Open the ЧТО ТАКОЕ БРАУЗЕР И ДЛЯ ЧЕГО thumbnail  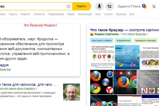103,57
